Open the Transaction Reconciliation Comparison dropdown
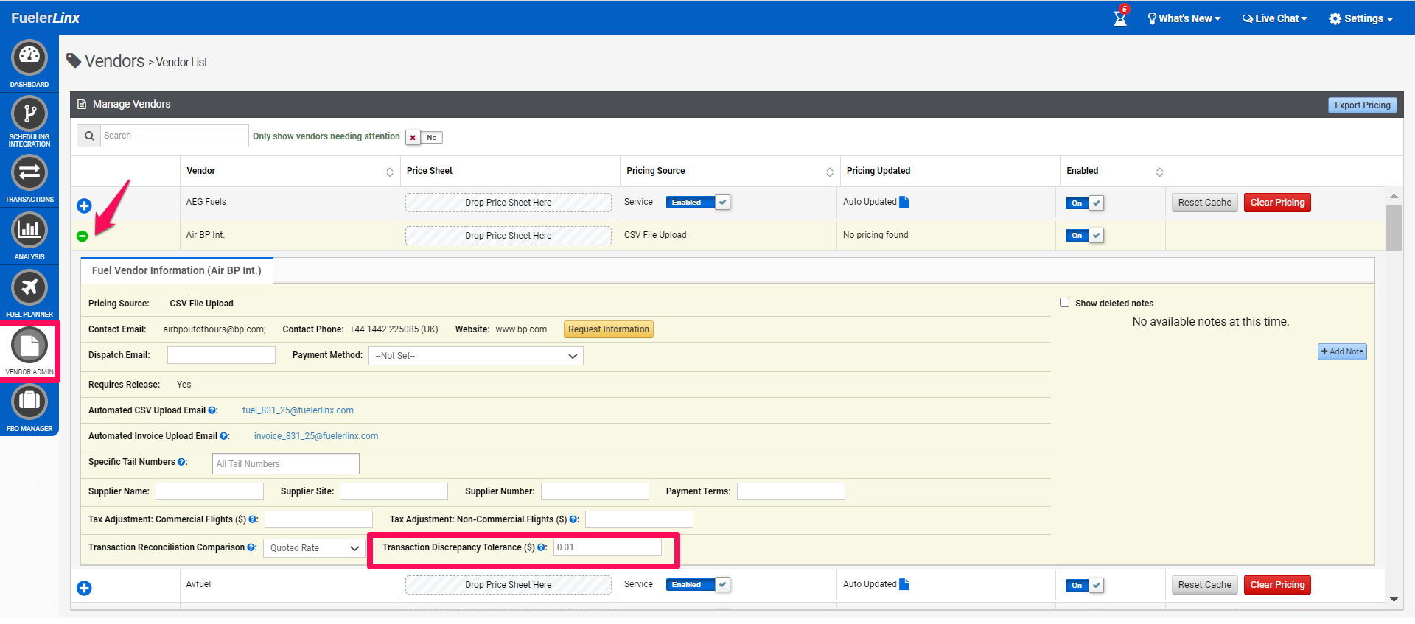 click(x=314, y=548)
